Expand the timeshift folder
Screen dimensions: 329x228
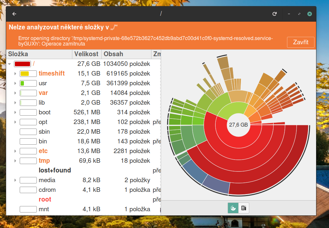[15, 74]
